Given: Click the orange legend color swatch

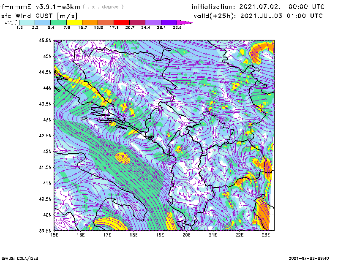Looking at the screenshot, I should 90,22.
